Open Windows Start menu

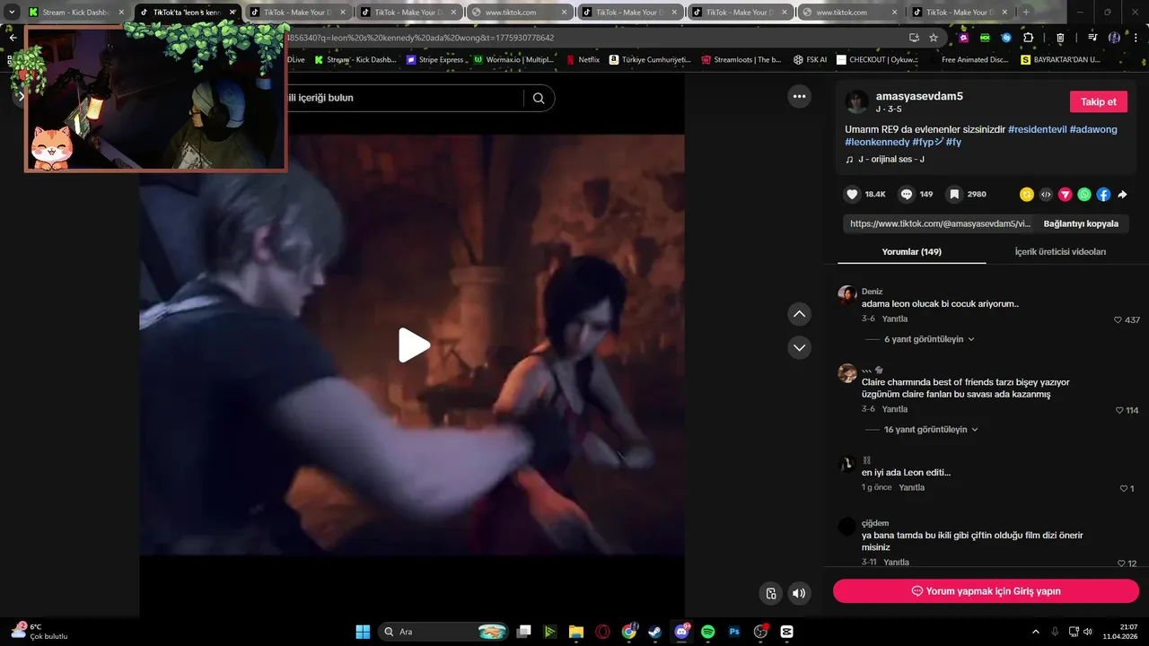pyautogui.click(x=363, y=632)
